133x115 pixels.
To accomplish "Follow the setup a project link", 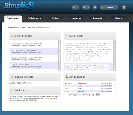I will click(x=30, y=98).
